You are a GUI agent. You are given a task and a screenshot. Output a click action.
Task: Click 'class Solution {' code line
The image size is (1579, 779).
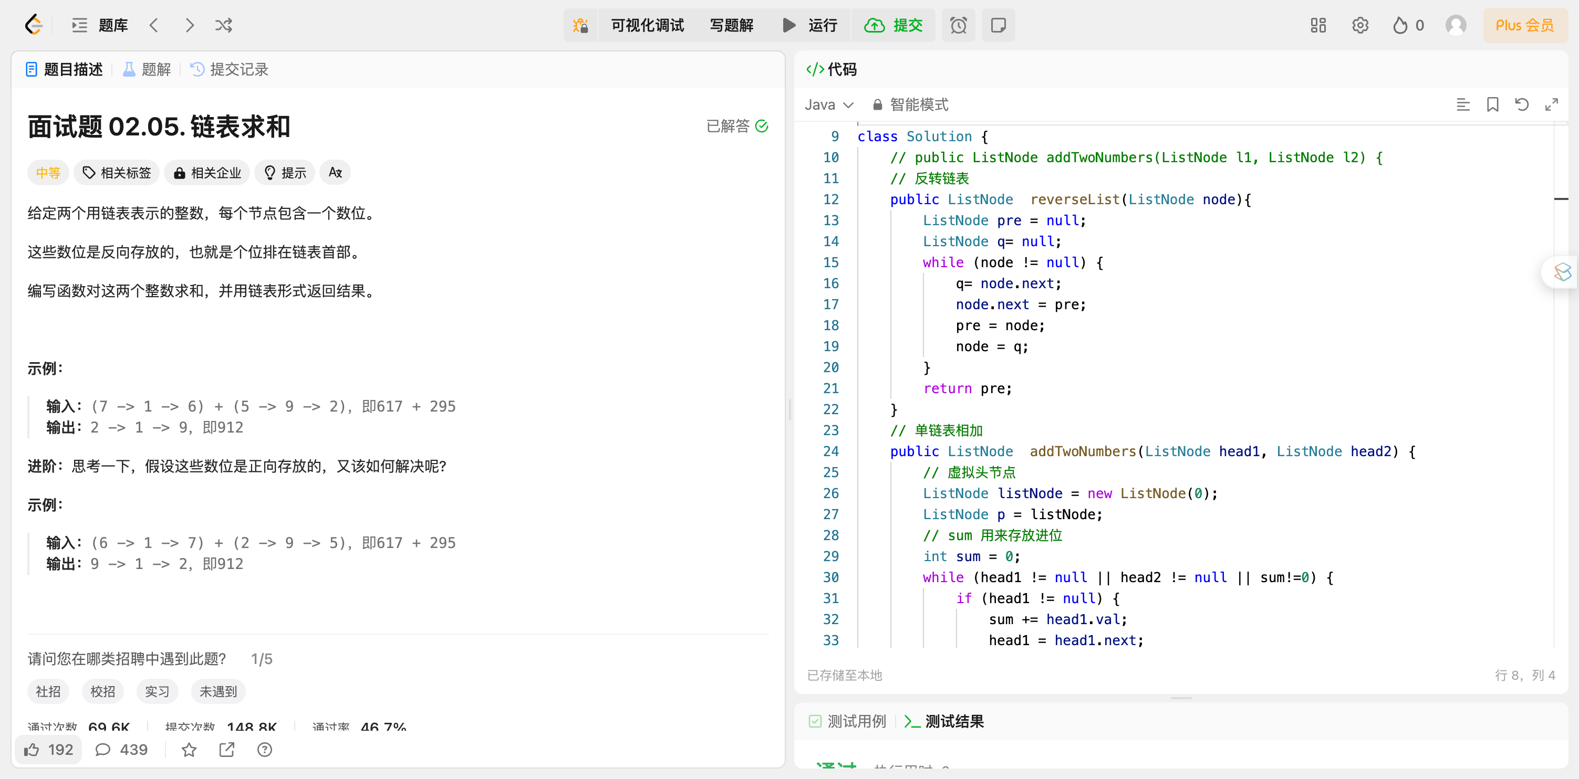pos(922,136)
